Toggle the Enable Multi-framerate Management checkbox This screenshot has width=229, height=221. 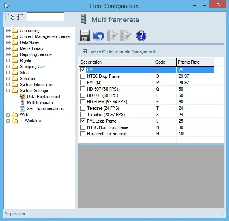(x=85, y=51)
